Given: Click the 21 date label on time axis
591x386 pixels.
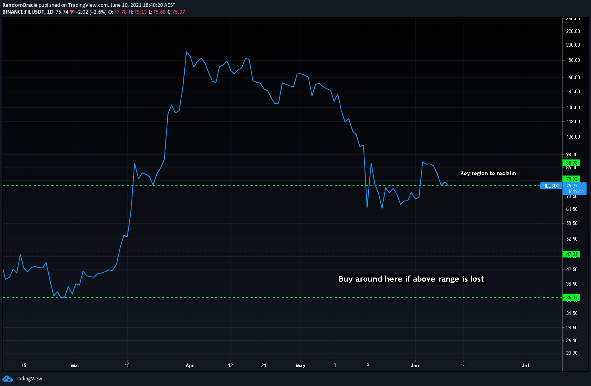Looking at the screenshot, I should click(264, 366).
